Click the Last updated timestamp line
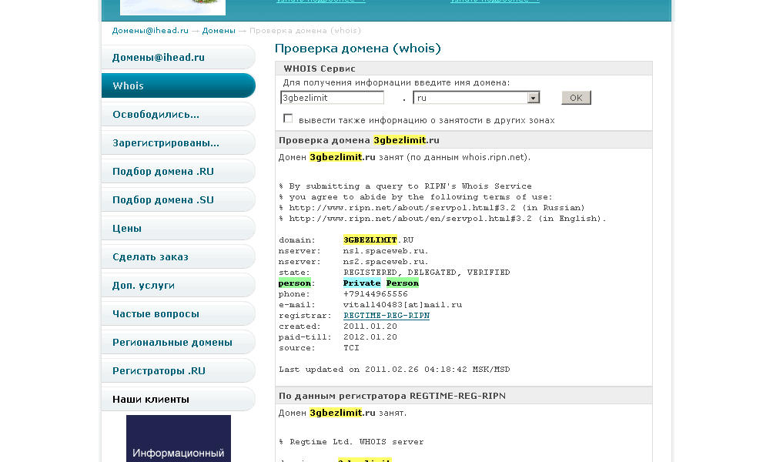Viewport: 773px width, 462px height. click(394, 370)
